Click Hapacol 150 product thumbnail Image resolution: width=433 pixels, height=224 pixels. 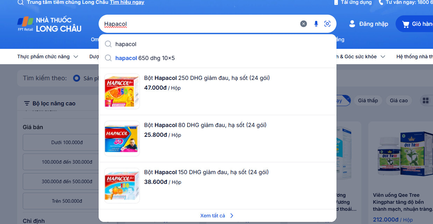[122, 186]
